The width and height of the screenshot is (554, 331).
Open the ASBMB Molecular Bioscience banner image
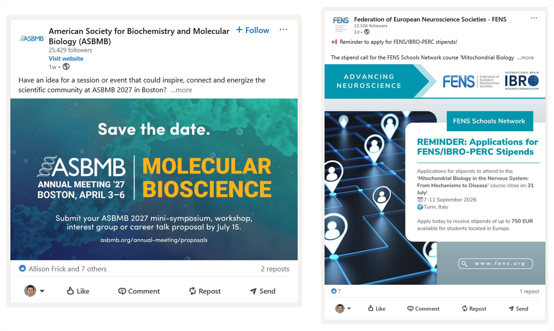coord(154,179)
